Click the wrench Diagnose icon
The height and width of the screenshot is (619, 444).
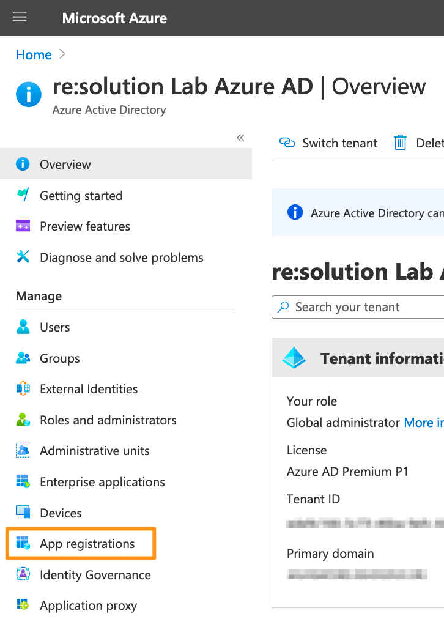click(23, 257)
